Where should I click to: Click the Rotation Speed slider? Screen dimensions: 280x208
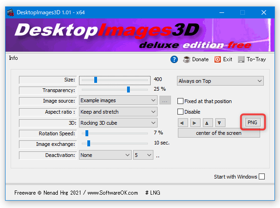point(115,133)
